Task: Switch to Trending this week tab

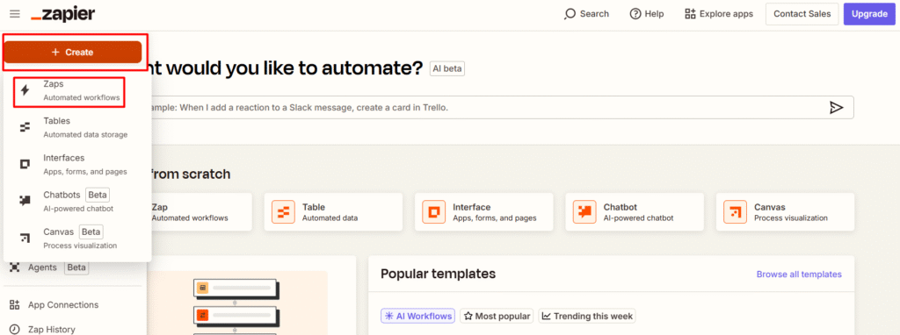Action: 586,316
